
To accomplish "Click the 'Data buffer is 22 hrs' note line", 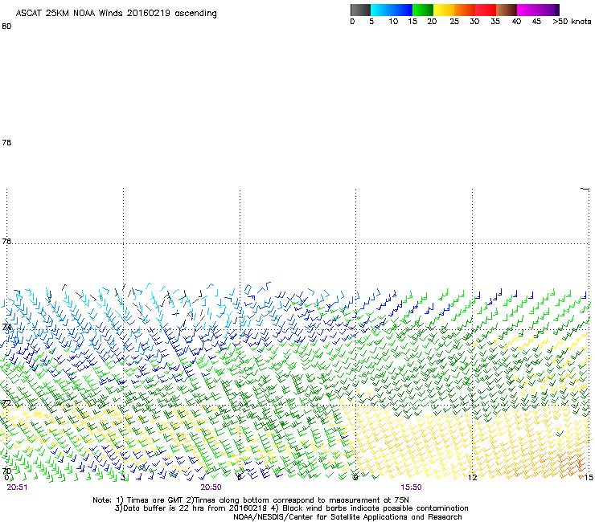I will [291, 508].
